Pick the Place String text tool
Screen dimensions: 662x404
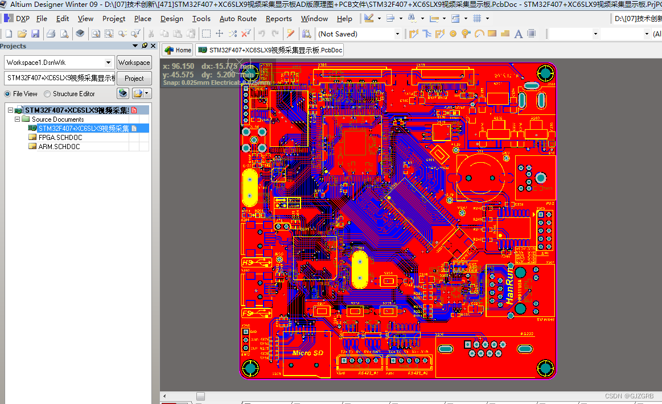[519, 34]
